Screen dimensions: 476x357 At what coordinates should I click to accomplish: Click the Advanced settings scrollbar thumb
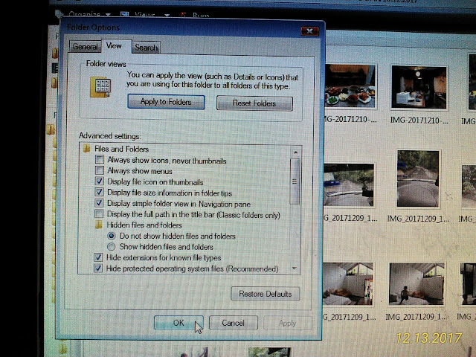point(295,181)
